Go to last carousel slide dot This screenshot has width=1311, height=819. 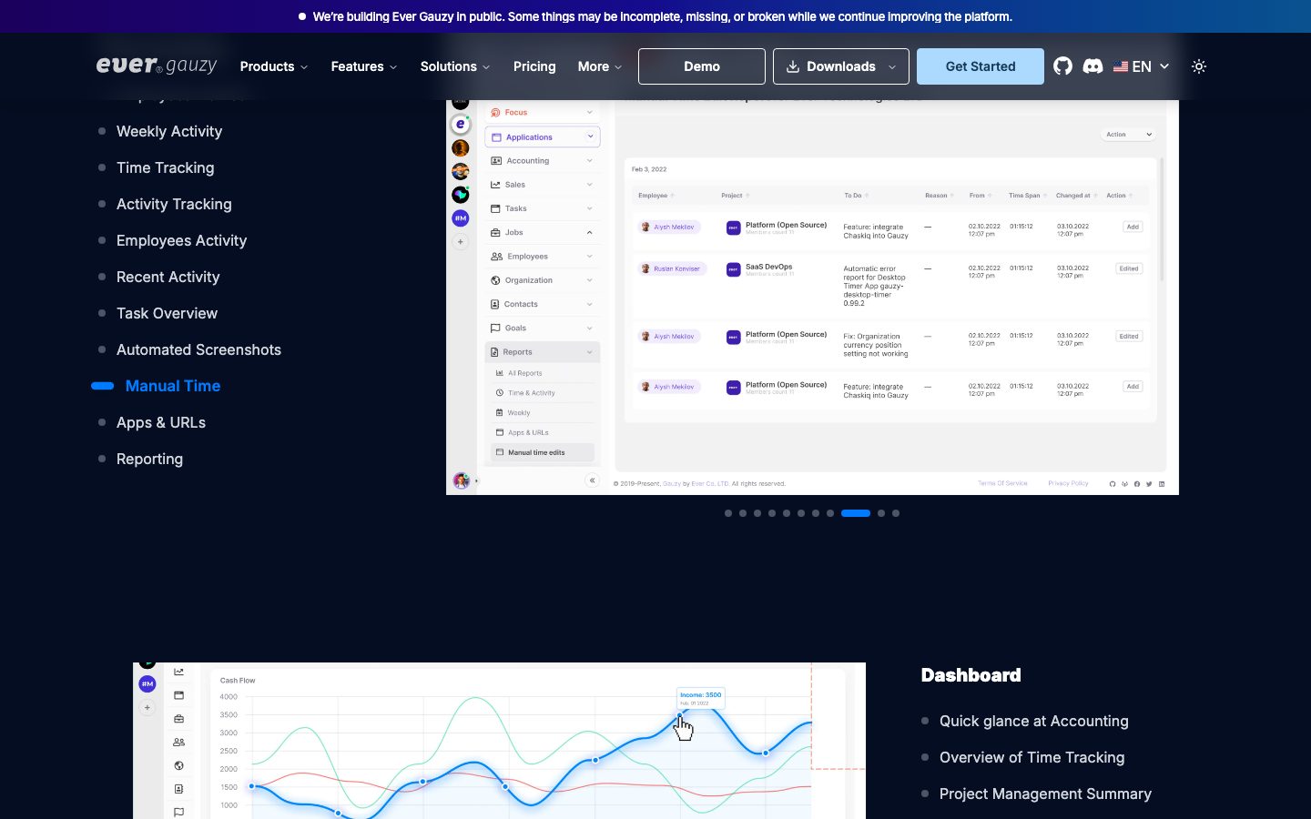tap(896, 513)
